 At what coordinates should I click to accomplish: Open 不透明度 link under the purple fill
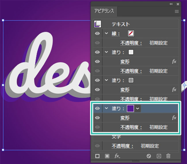(131, 127)
